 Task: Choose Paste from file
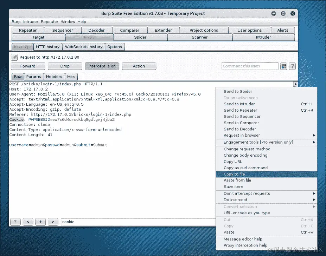[267, 180]
